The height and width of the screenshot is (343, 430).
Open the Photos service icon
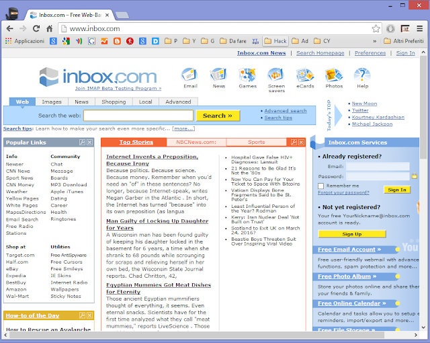334,75
